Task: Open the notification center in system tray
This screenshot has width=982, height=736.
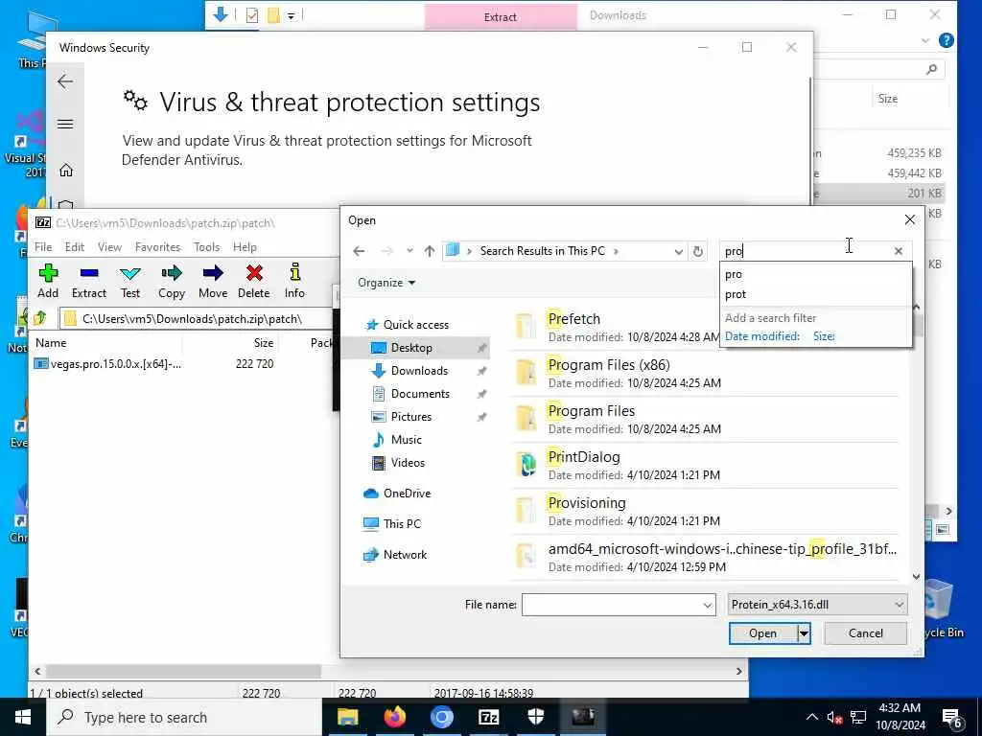Action: (x=952, y=718)
